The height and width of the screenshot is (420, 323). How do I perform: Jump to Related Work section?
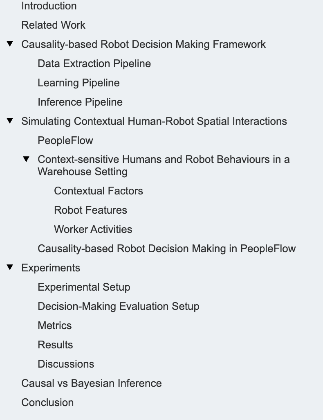53,25
